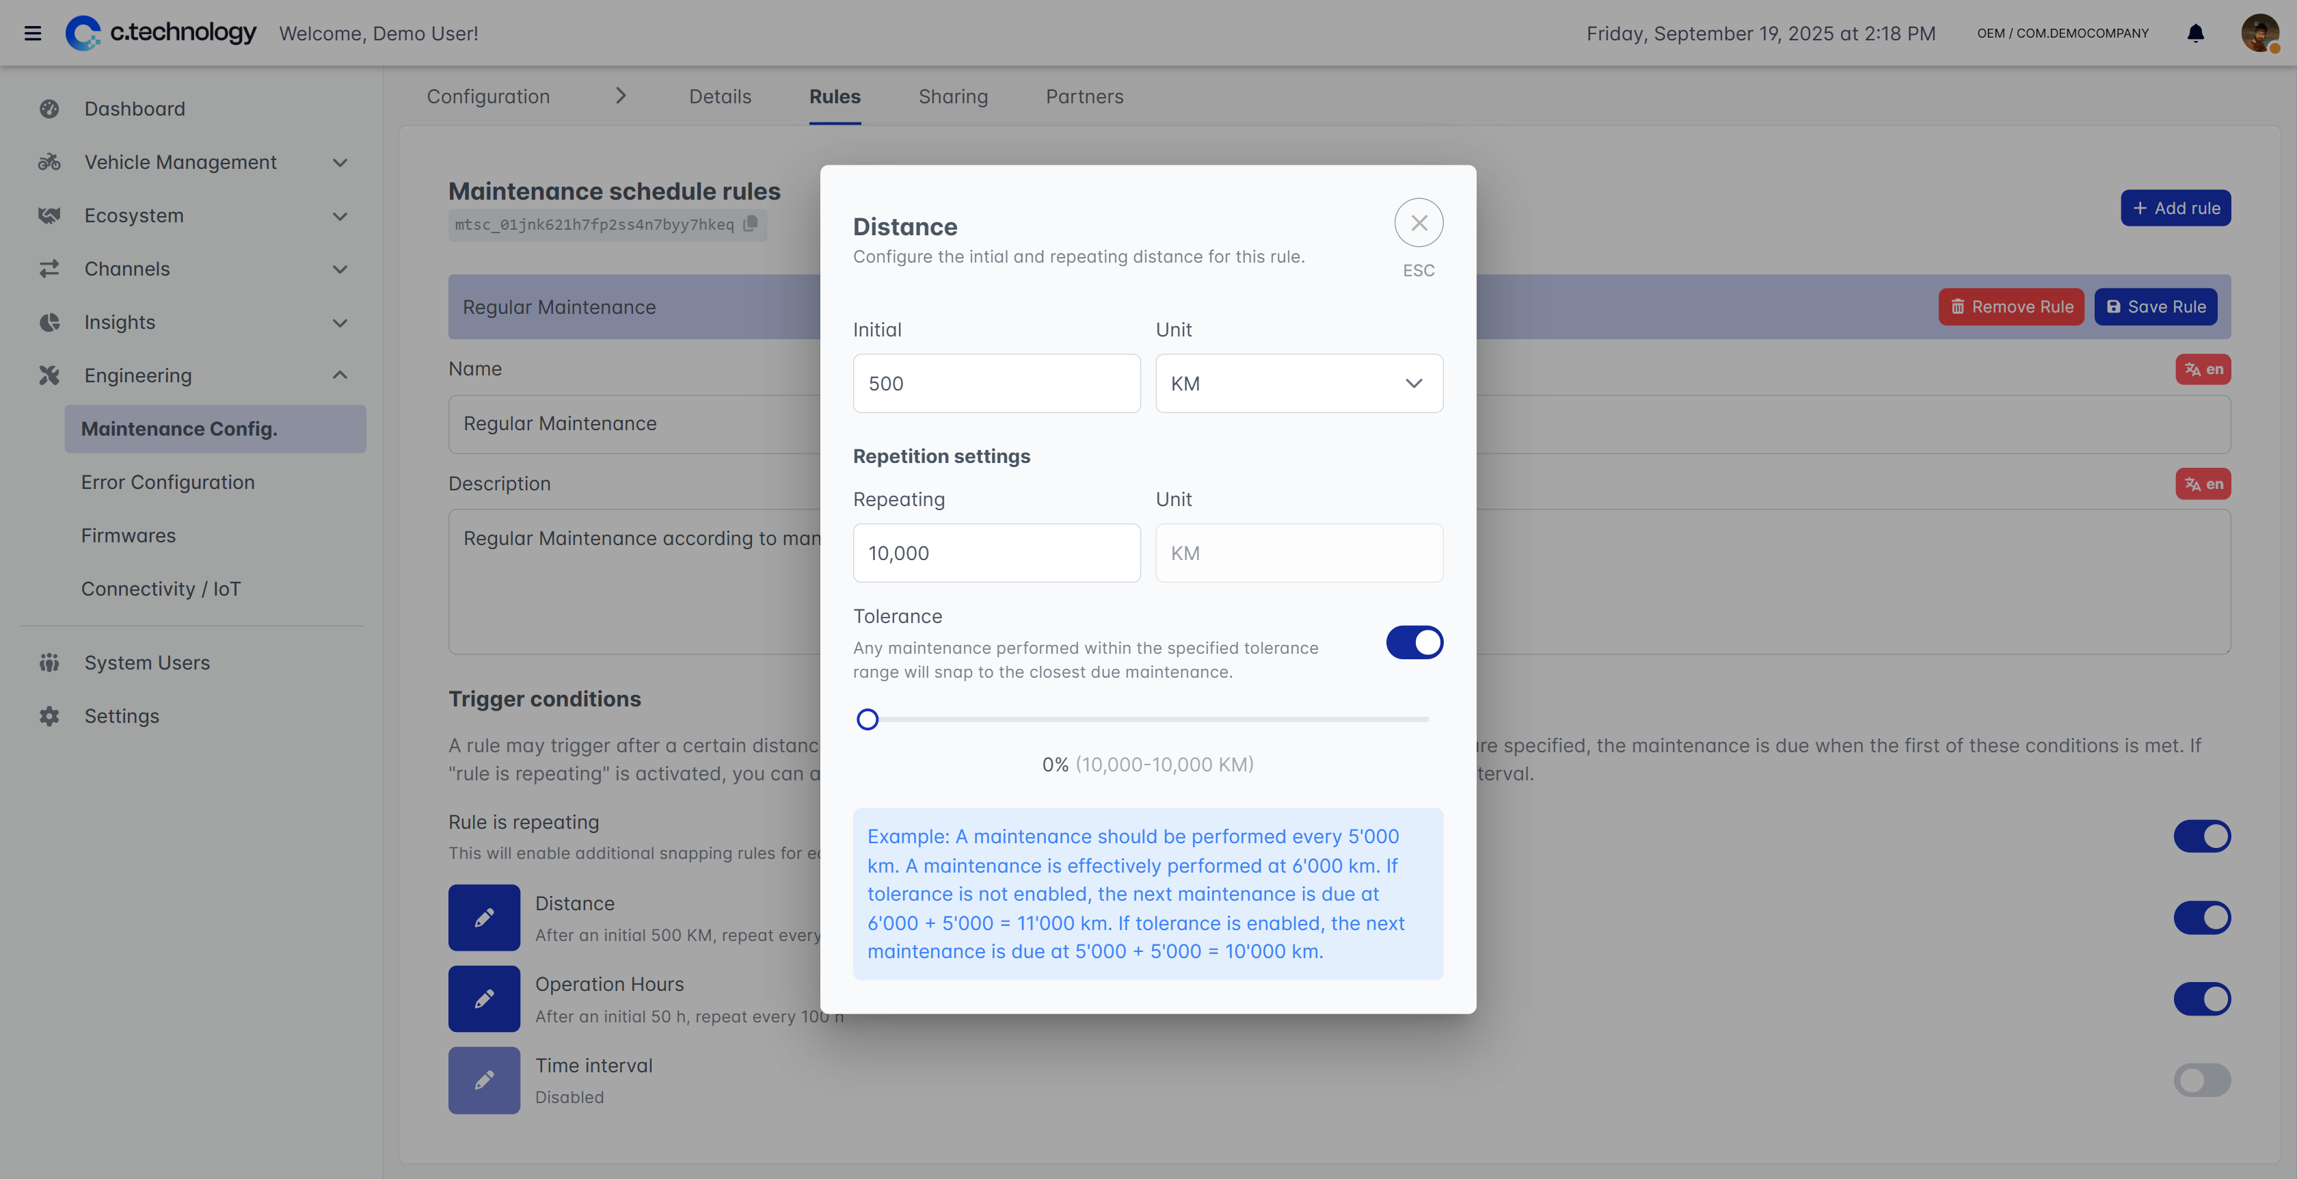Toggle the Rule is repeating switch
Screen dimensions: 2297x1179
pyautogui.click(x=2201, y=836)
